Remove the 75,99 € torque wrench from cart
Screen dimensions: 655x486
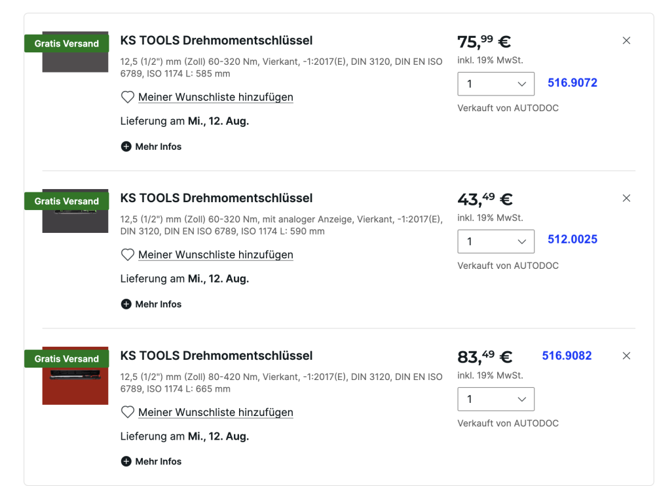626,41
